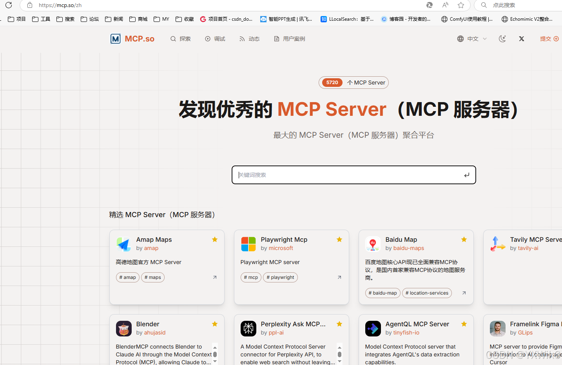This screenshot has height=365, width=562.
Task: Click the 5720 MCP Server badge
Action: click(x=354, y=83)
